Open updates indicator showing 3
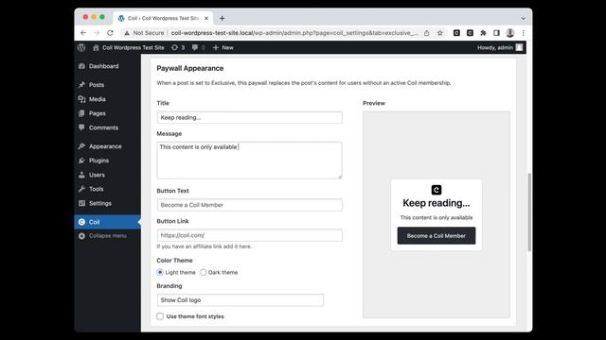 178,47
